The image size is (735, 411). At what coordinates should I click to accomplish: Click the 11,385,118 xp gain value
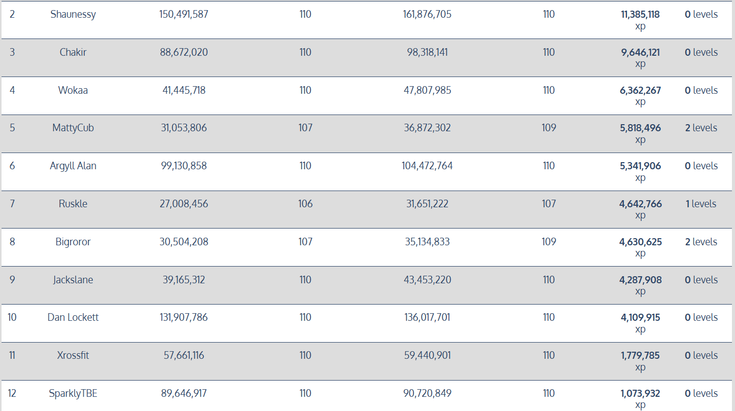(x=640, y=15)
